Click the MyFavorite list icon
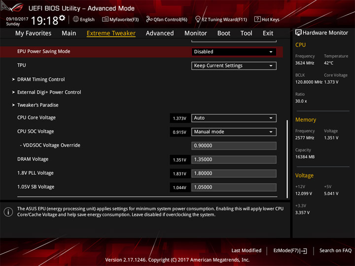 coord(106,19)
